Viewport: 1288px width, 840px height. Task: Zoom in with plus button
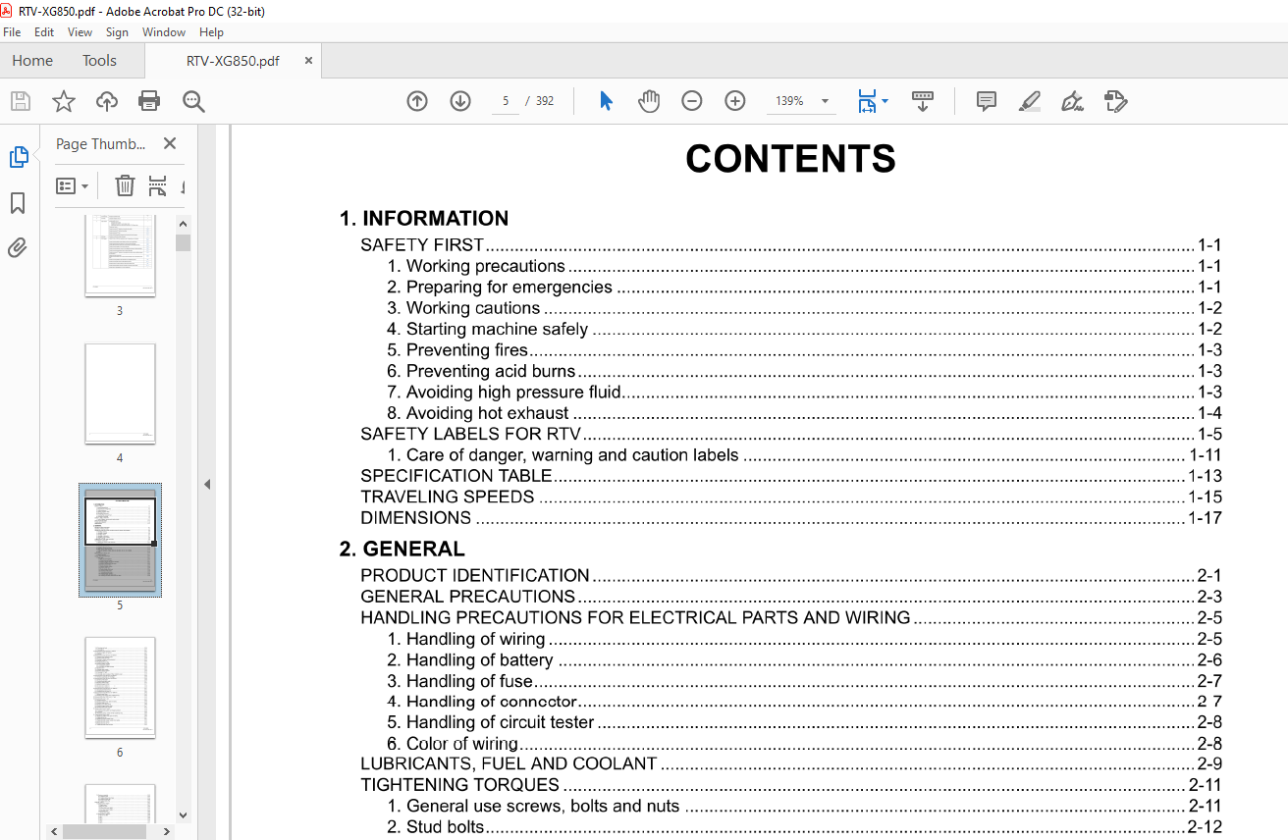(x=735, y=101)
